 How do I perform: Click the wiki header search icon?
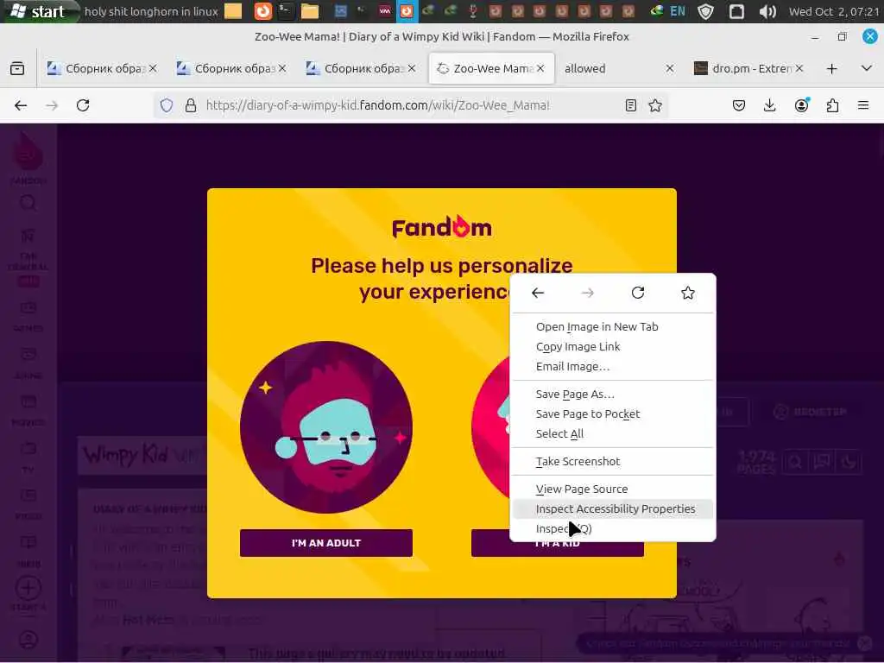point(795,463)
